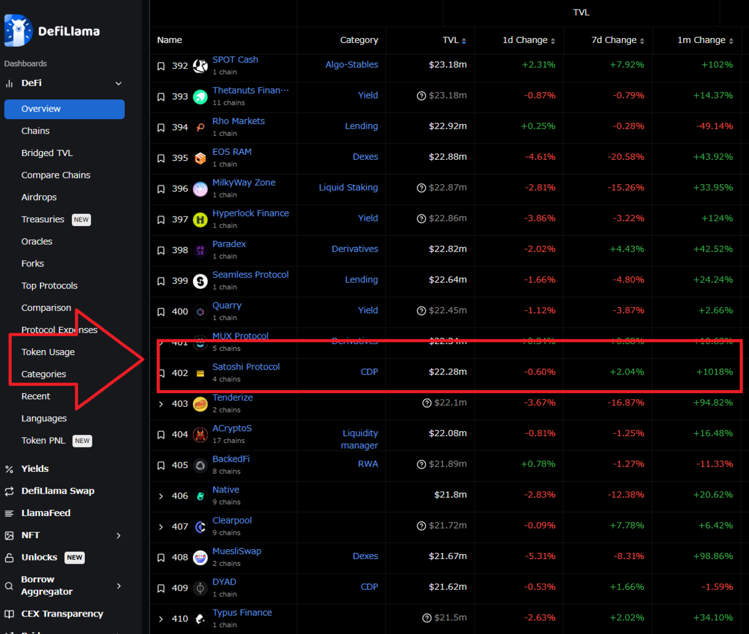Click the Seamless Protocol logo icon
The image size is (749, 634).
[200, 281]
